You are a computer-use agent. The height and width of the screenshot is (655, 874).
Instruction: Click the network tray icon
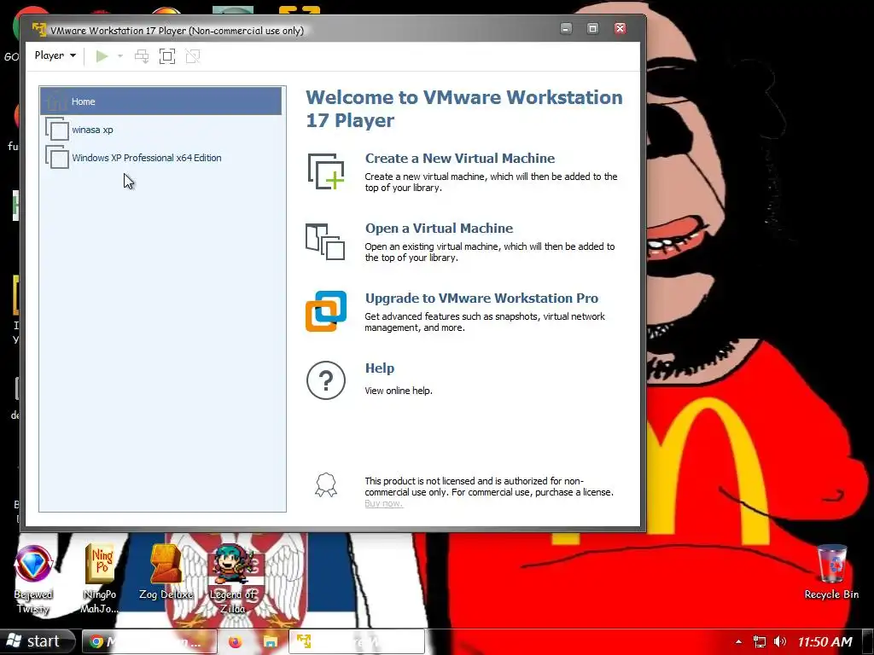tap(759, 642)
